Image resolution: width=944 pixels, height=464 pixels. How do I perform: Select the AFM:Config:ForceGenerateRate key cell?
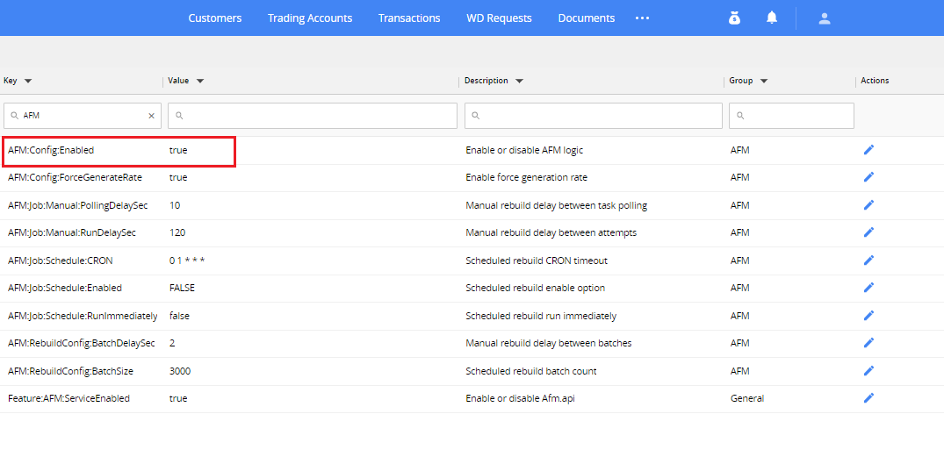[75, 177]
